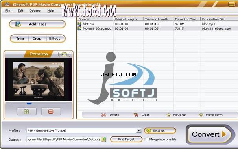Click the preview video frame
Screen dimensions: 238x149
(x=39, y=79)
